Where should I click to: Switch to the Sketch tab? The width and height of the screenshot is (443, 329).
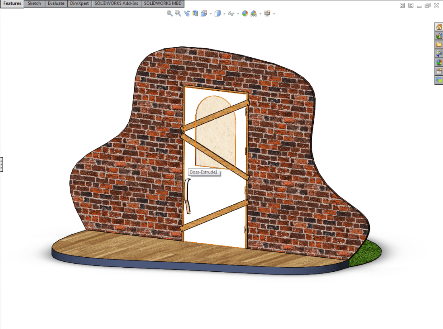(34, 3)
